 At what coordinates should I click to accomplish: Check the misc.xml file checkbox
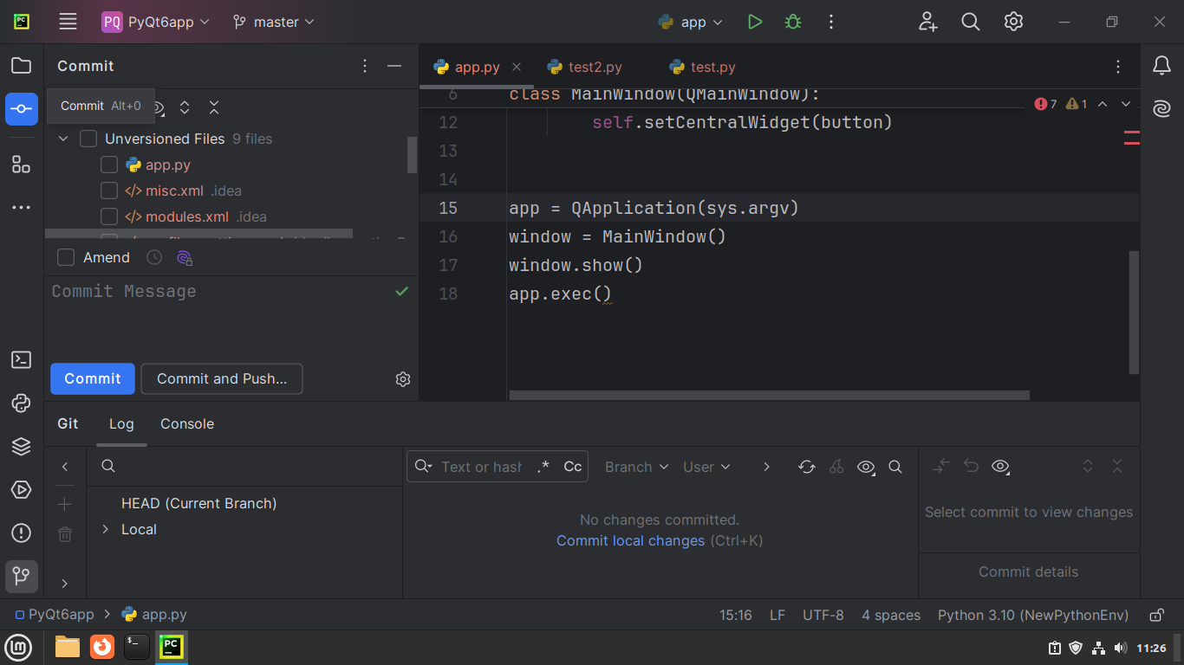point(109,190)
